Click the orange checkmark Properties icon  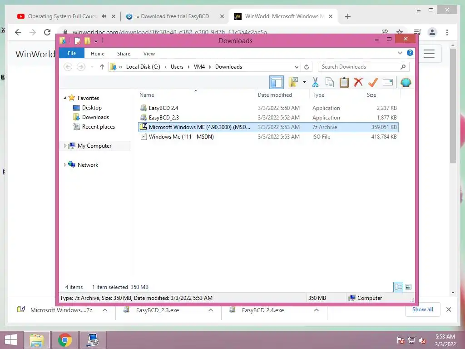click(x=373, y=82)
